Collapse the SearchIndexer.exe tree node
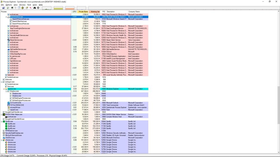 [6, 17]
